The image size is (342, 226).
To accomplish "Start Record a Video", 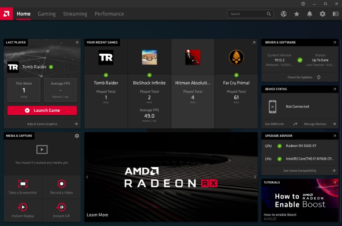I will pos(62,187).
